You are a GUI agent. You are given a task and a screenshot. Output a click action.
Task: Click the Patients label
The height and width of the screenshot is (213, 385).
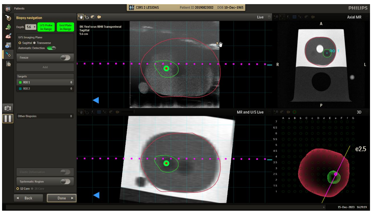coord(19,9)
